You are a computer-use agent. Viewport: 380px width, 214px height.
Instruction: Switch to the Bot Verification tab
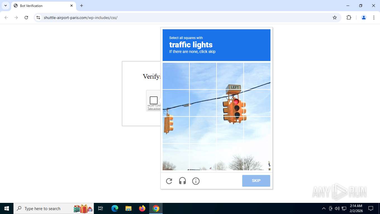pos(43,6)
